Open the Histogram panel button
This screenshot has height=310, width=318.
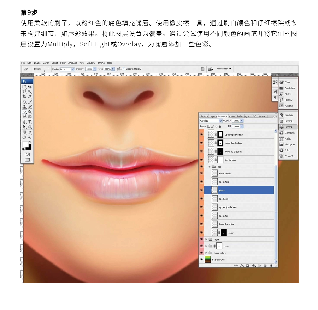288,144
